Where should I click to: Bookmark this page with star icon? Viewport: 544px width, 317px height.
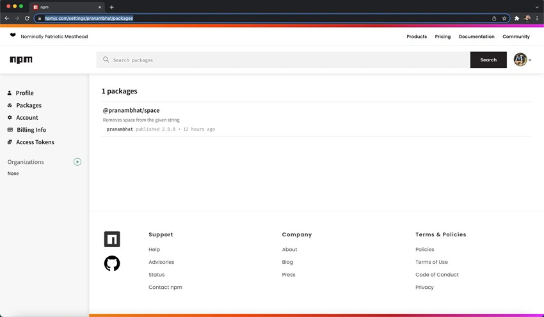504,19
